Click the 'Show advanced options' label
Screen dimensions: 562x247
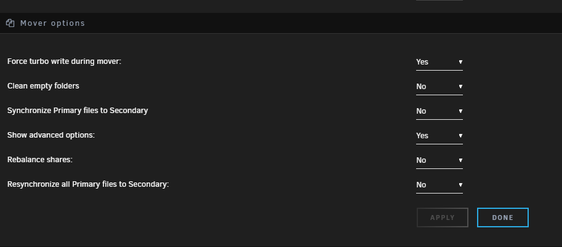[51, 135]
